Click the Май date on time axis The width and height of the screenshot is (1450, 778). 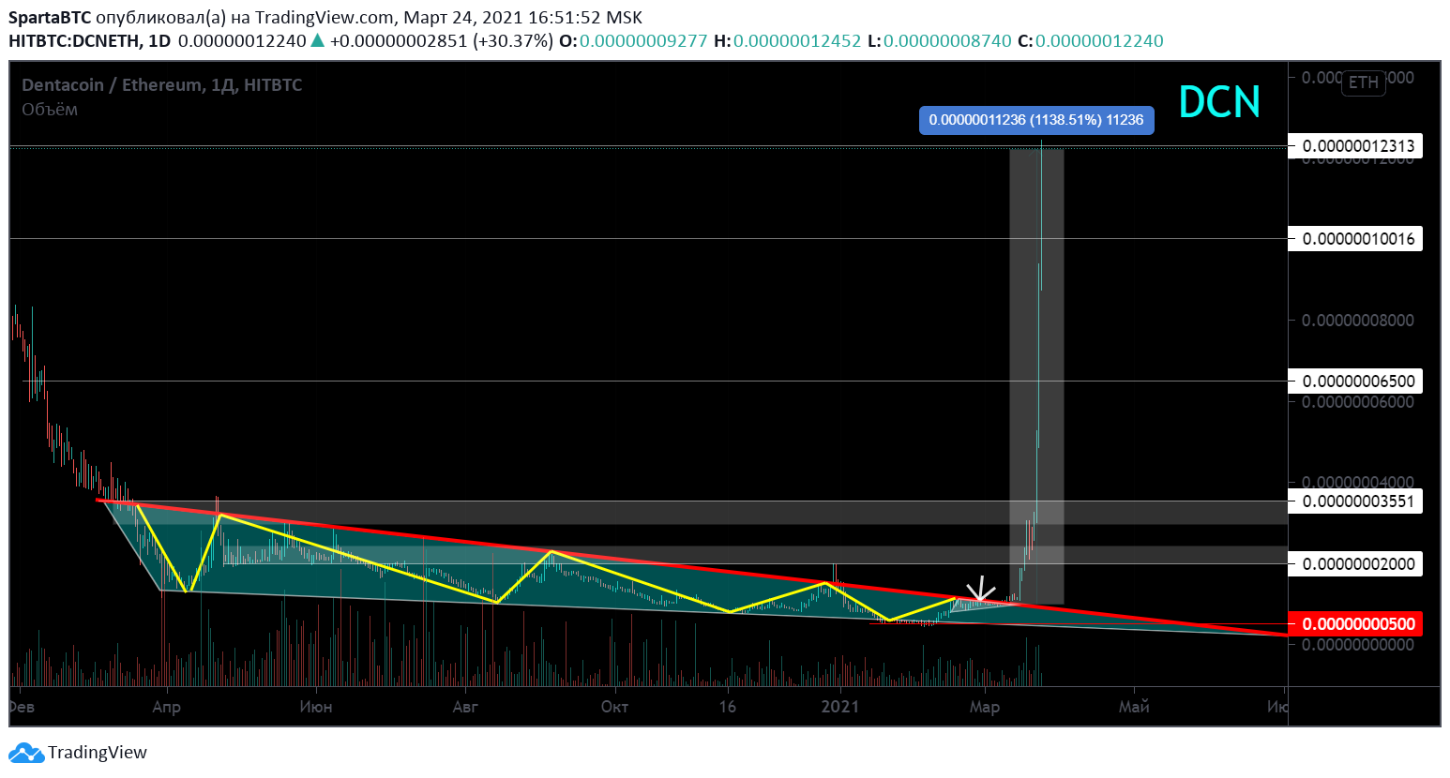1134,707
